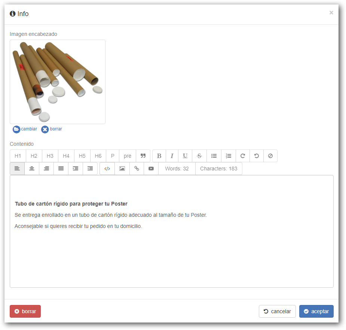Increase indent of the paragraph
Viewport: 346px width, 330px height.
point(76,169)
